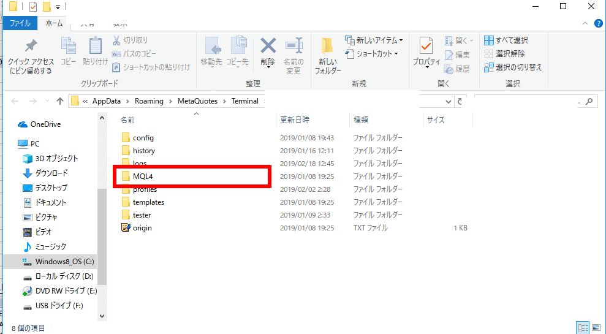Switch to details view layout icon
This screenshot has height=334, width=606.
tap(583, 328)
